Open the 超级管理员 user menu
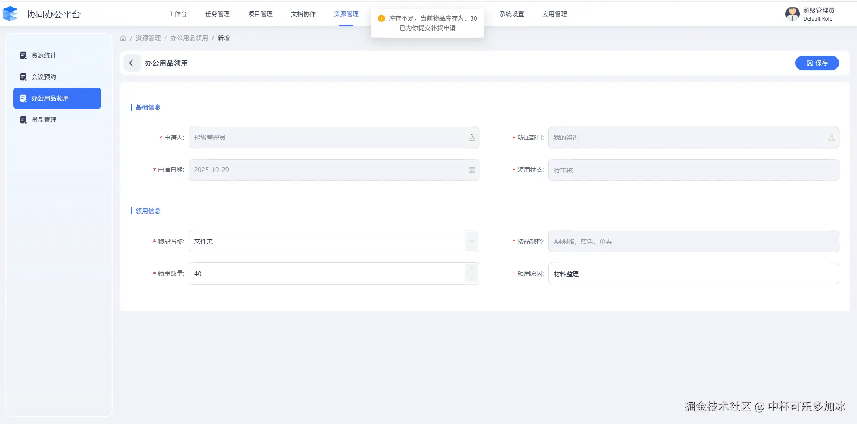The image size is (857, 424). point(819,10)
